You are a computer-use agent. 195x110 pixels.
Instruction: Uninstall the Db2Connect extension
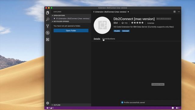coord(126,31)
